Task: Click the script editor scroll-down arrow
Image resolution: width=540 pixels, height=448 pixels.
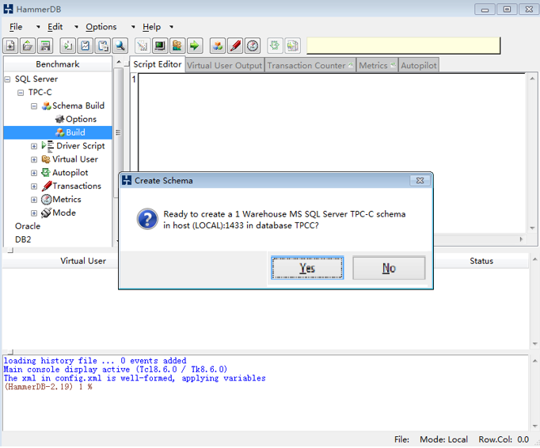Action: click(532, 228)
